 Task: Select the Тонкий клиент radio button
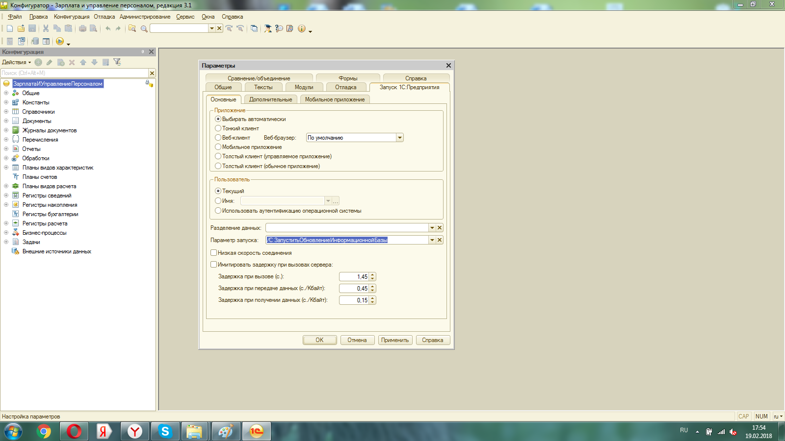coord(218,128)
